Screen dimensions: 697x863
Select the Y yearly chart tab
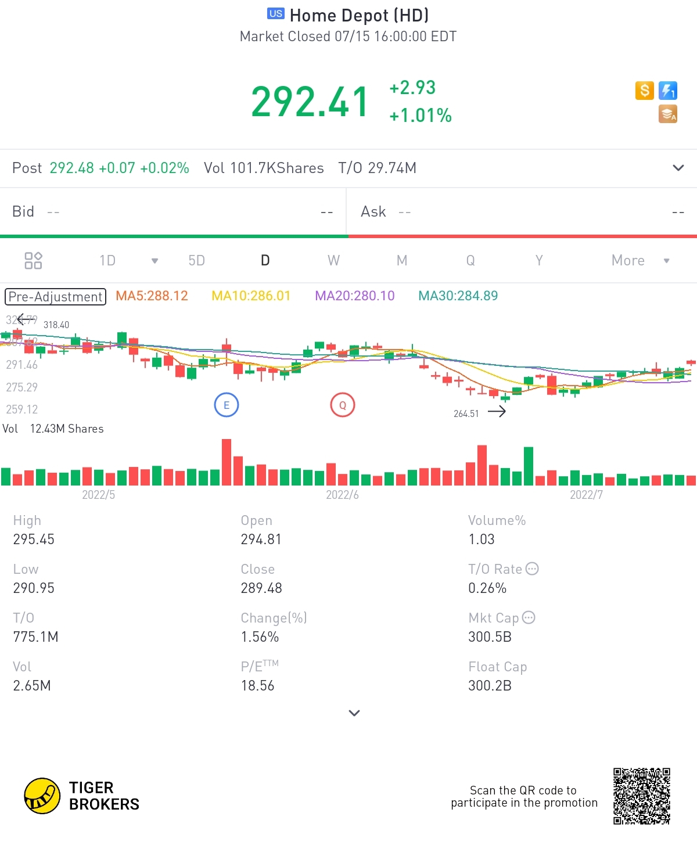539,260
